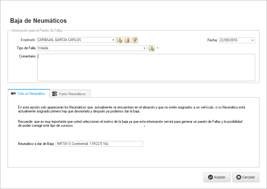267x189 pixels.
Task: Expand the Empleado dropdown arrow
Action: click(113, 40)
